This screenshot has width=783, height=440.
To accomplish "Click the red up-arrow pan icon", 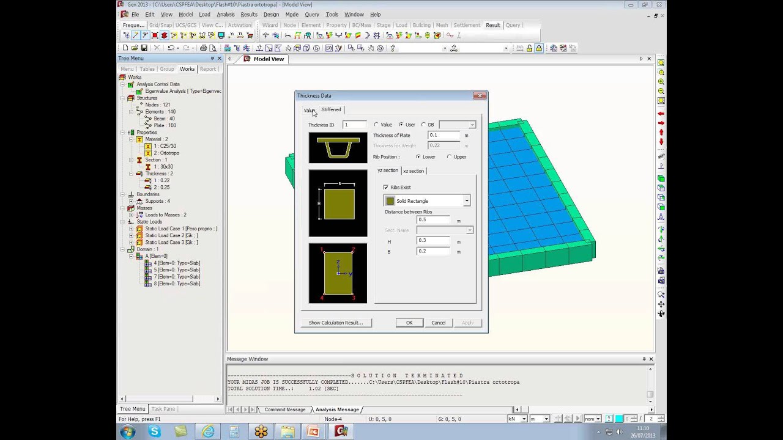I will 661,133.
